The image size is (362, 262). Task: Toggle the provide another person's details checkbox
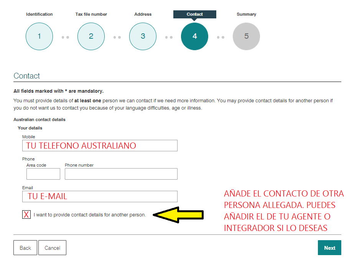coord(26,215)
